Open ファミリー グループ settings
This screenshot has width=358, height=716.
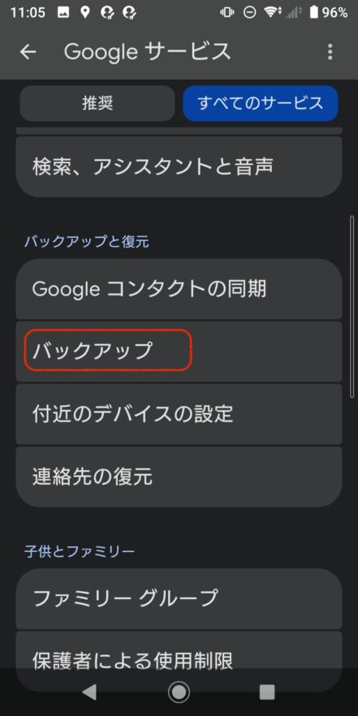[179, 598]
